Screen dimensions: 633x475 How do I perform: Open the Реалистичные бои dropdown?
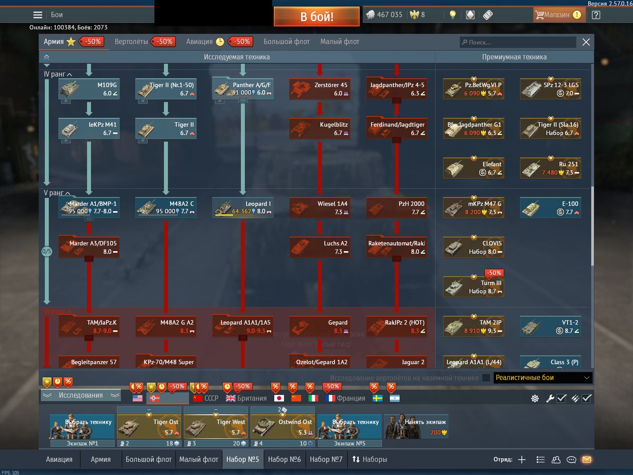pyautogui.click(x=543, y=378)
